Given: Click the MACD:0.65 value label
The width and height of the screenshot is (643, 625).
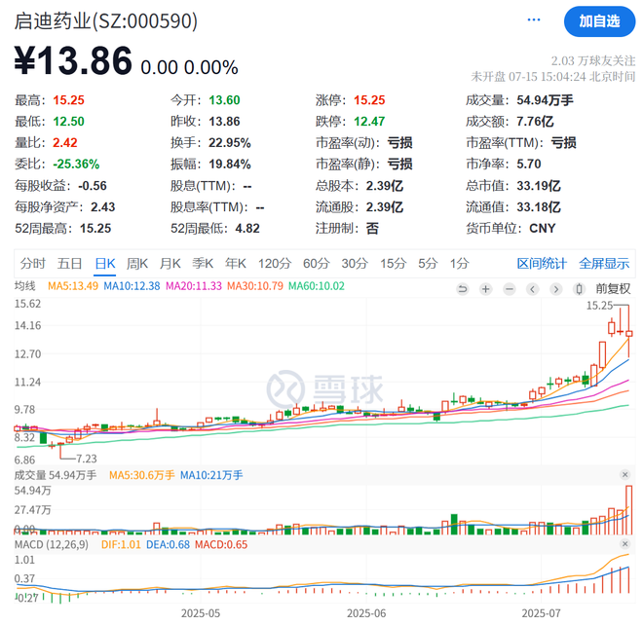Looking at the screenshot, I should point(221,544).
